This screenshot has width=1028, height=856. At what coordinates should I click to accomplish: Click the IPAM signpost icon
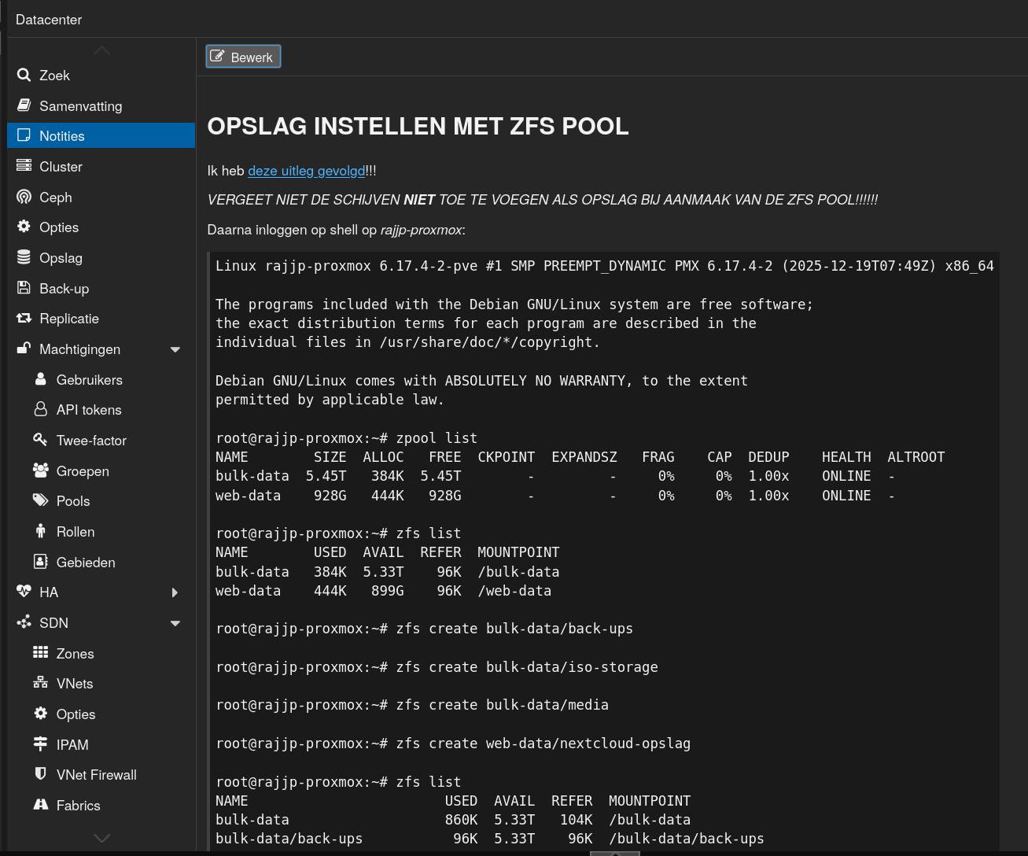tap(40, 744)
